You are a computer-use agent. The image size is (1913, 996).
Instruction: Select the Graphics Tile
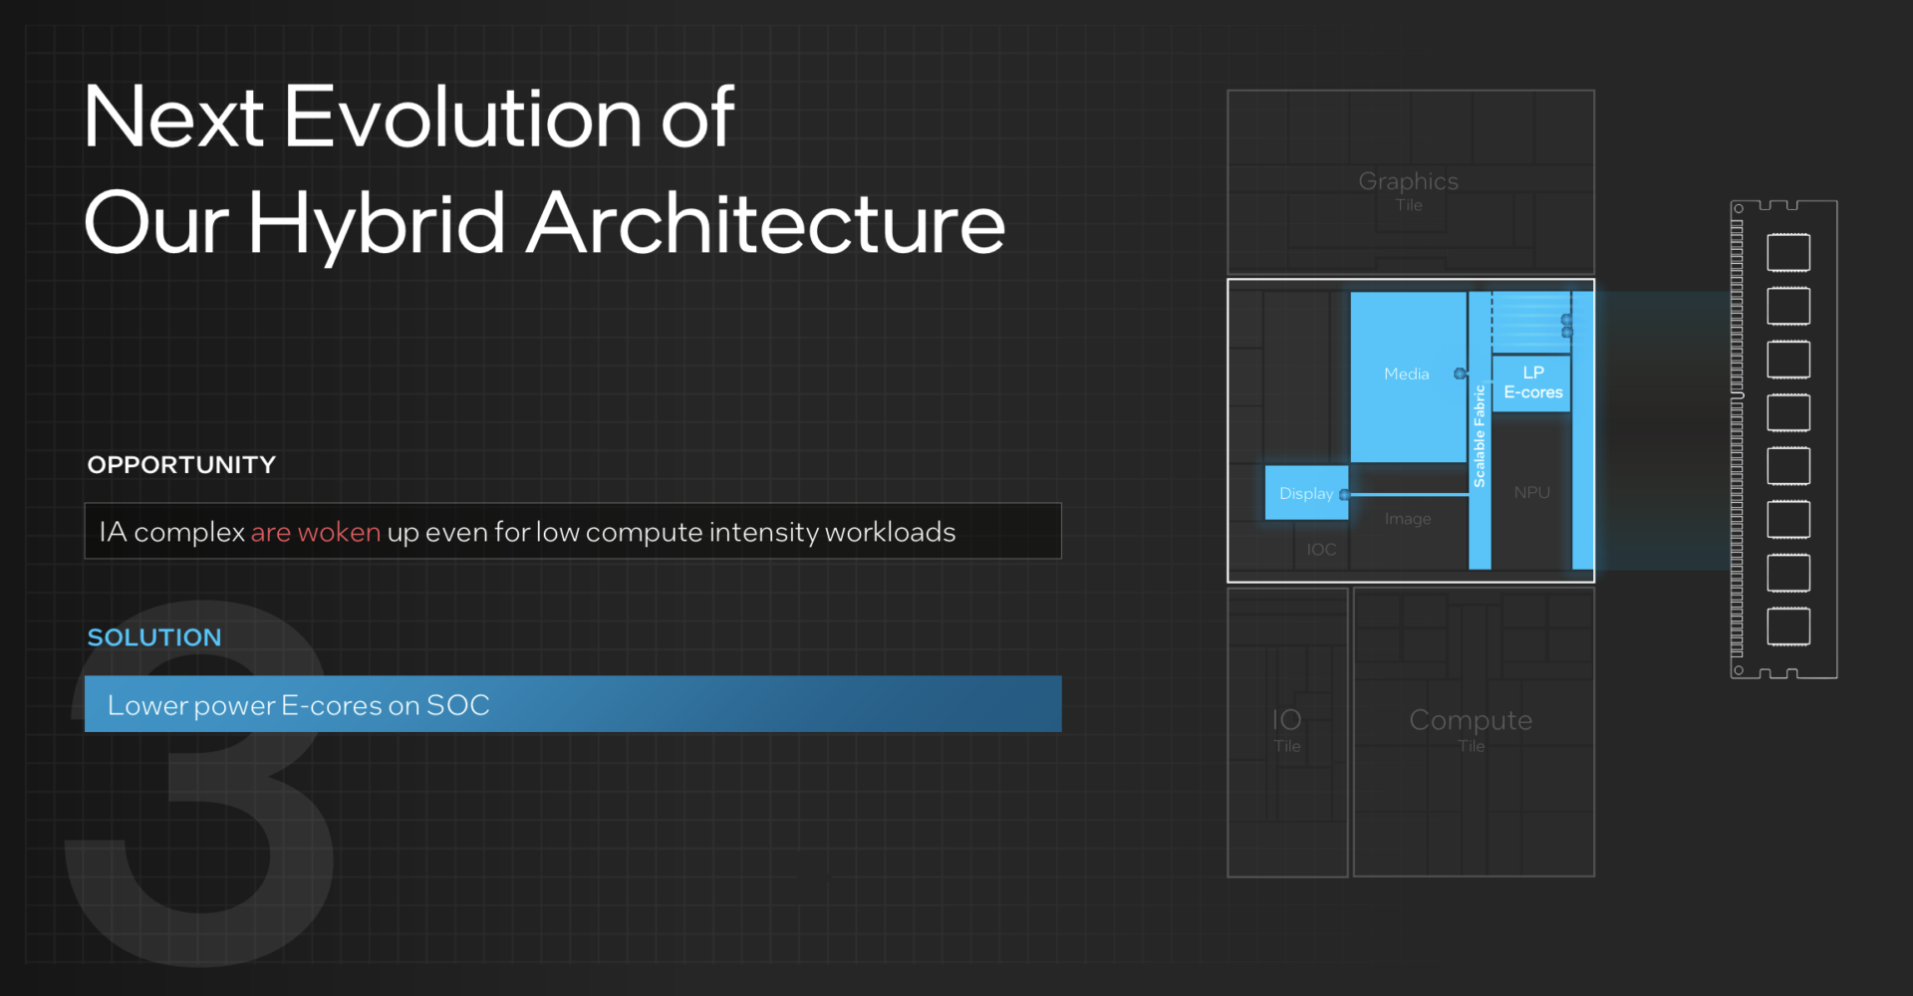click(1411, 182)
